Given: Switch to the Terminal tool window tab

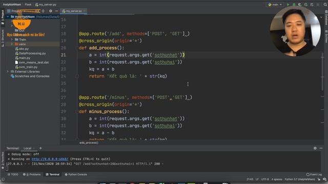Looking at the screenshot, I should (x=52, y=174).
